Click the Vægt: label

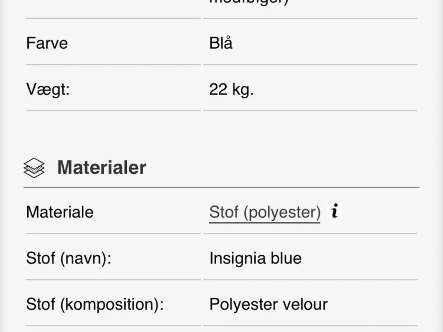click(x=48, y=89)
